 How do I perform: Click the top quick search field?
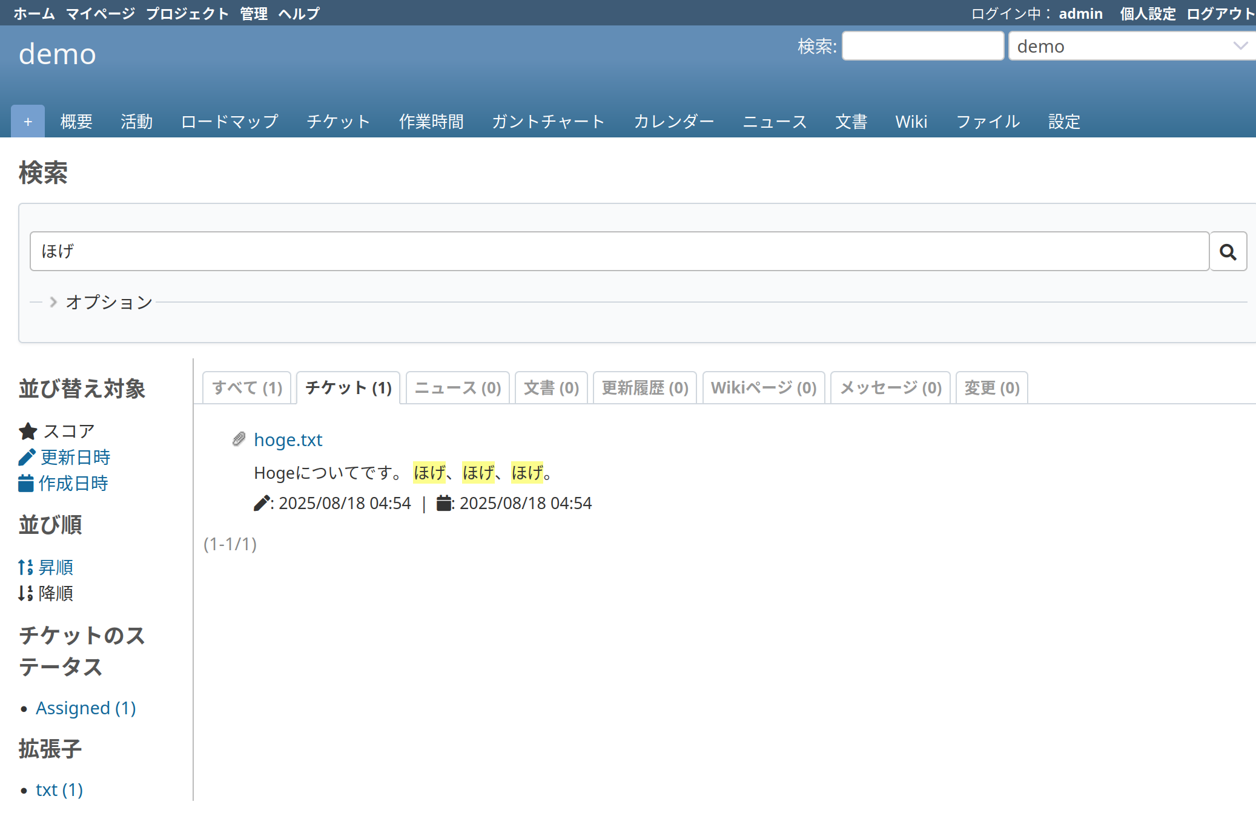tap(922, 46)
